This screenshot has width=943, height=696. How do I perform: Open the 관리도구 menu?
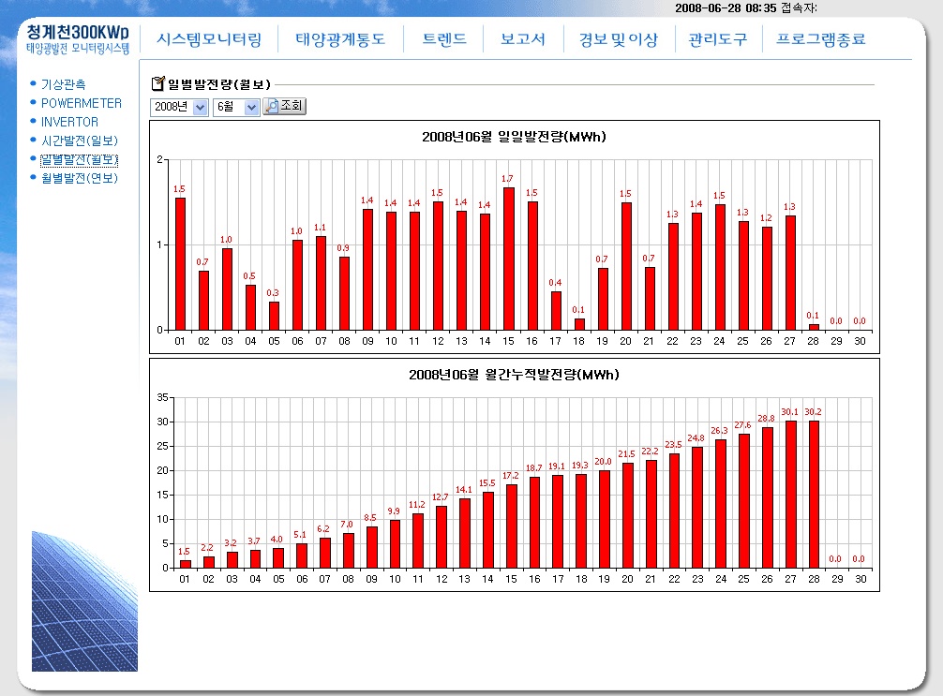[717, 40]
